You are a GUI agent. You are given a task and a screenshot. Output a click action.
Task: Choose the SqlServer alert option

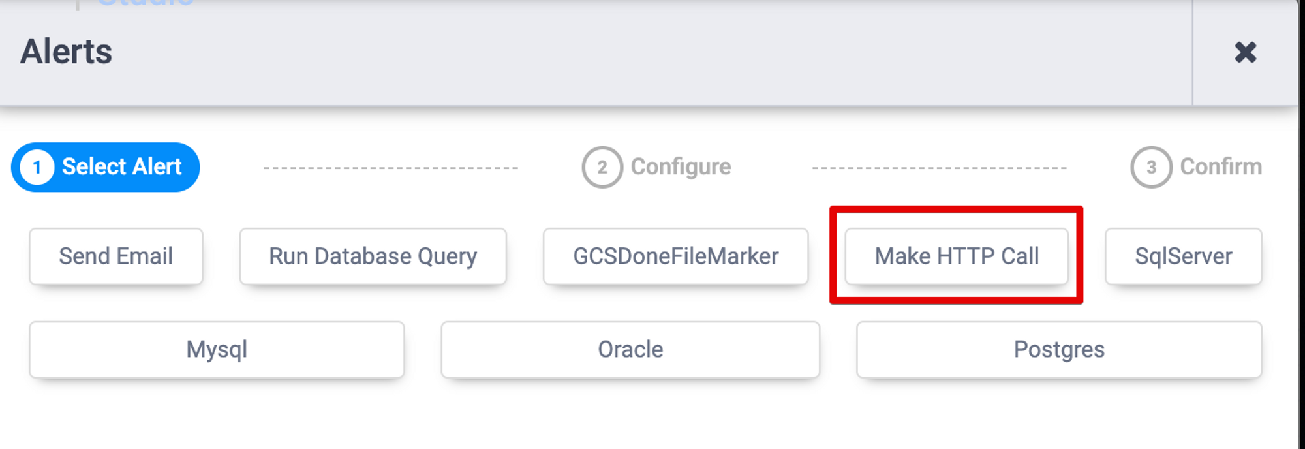[x=1183, y=256]
